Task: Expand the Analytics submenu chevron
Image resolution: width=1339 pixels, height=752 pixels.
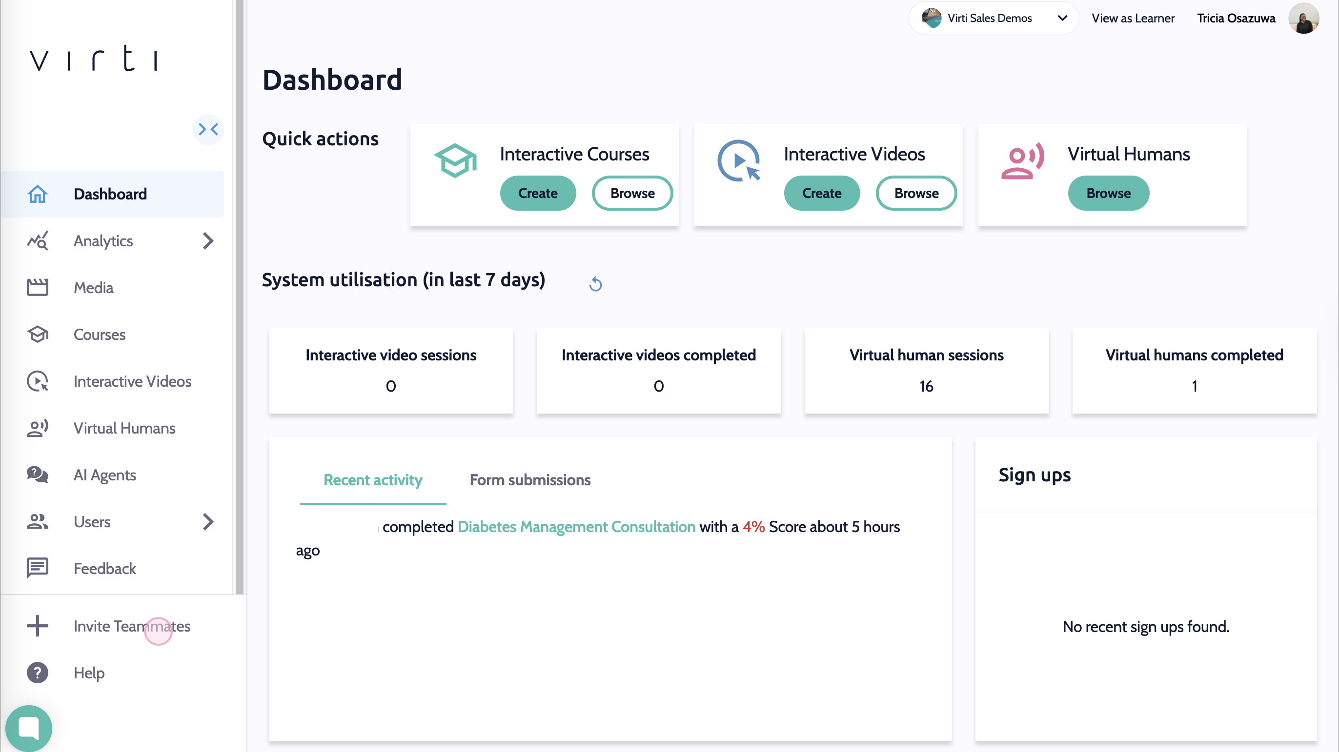Action: coord(208,241)
